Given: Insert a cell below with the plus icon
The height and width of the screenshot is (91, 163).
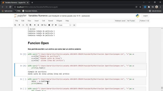Looking at the screenshot, I should (x=19, y=25).
